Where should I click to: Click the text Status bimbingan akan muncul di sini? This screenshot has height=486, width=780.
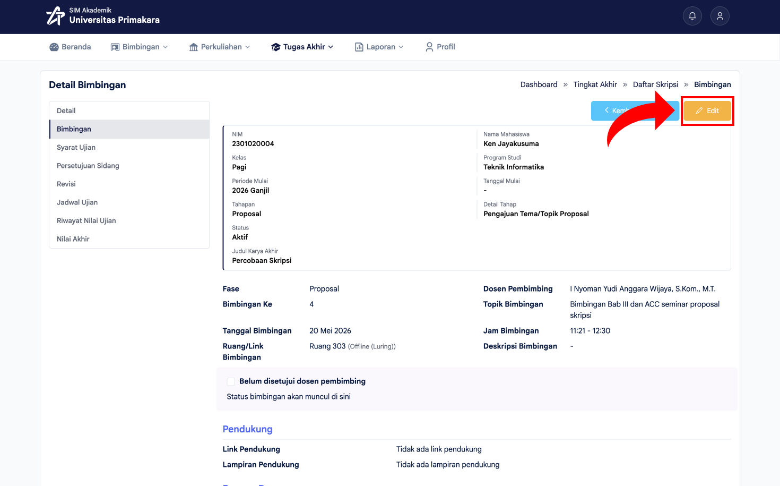click(289, 397)
